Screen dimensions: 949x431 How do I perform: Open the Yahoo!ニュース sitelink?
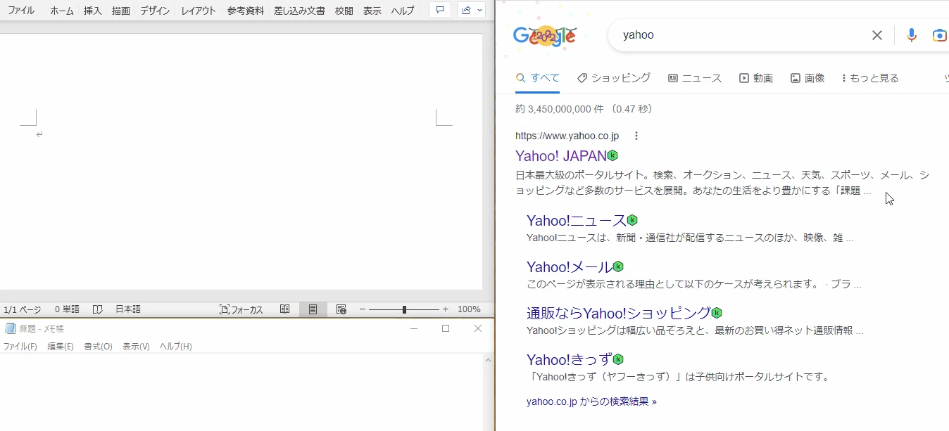pos(577,220)
